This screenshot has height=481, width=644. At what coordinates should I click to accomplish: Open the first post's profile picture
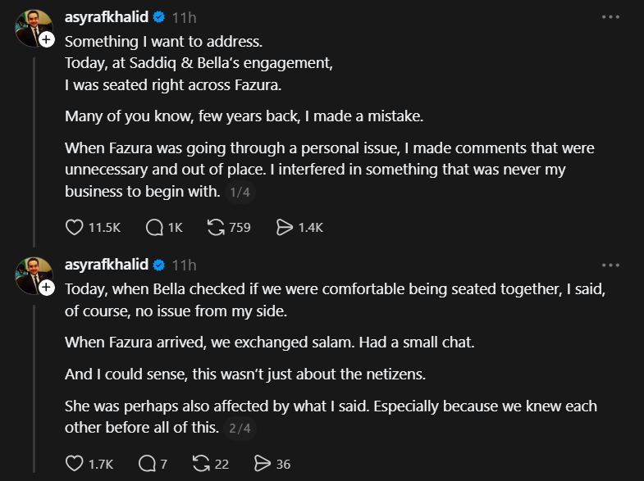pyautogui.click(x=31, y=27)
